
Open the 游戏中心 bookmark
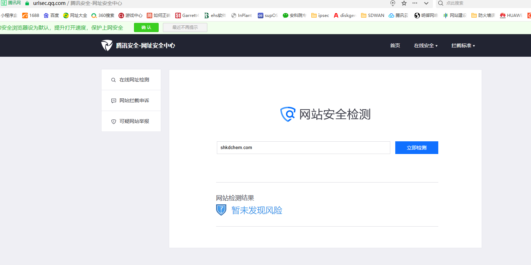[x=130, y=16]
